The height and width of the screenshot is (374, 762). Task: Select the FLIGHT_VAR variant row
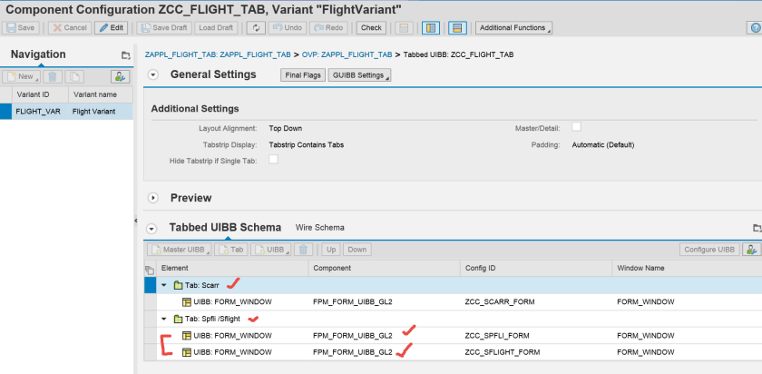(x=66, y=112)
